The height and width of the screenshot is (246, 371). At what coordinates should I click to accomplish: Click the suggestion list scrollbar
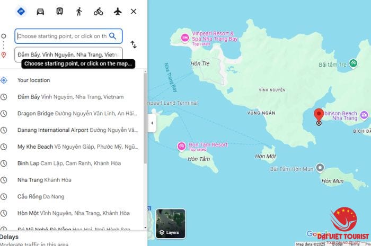145,118
